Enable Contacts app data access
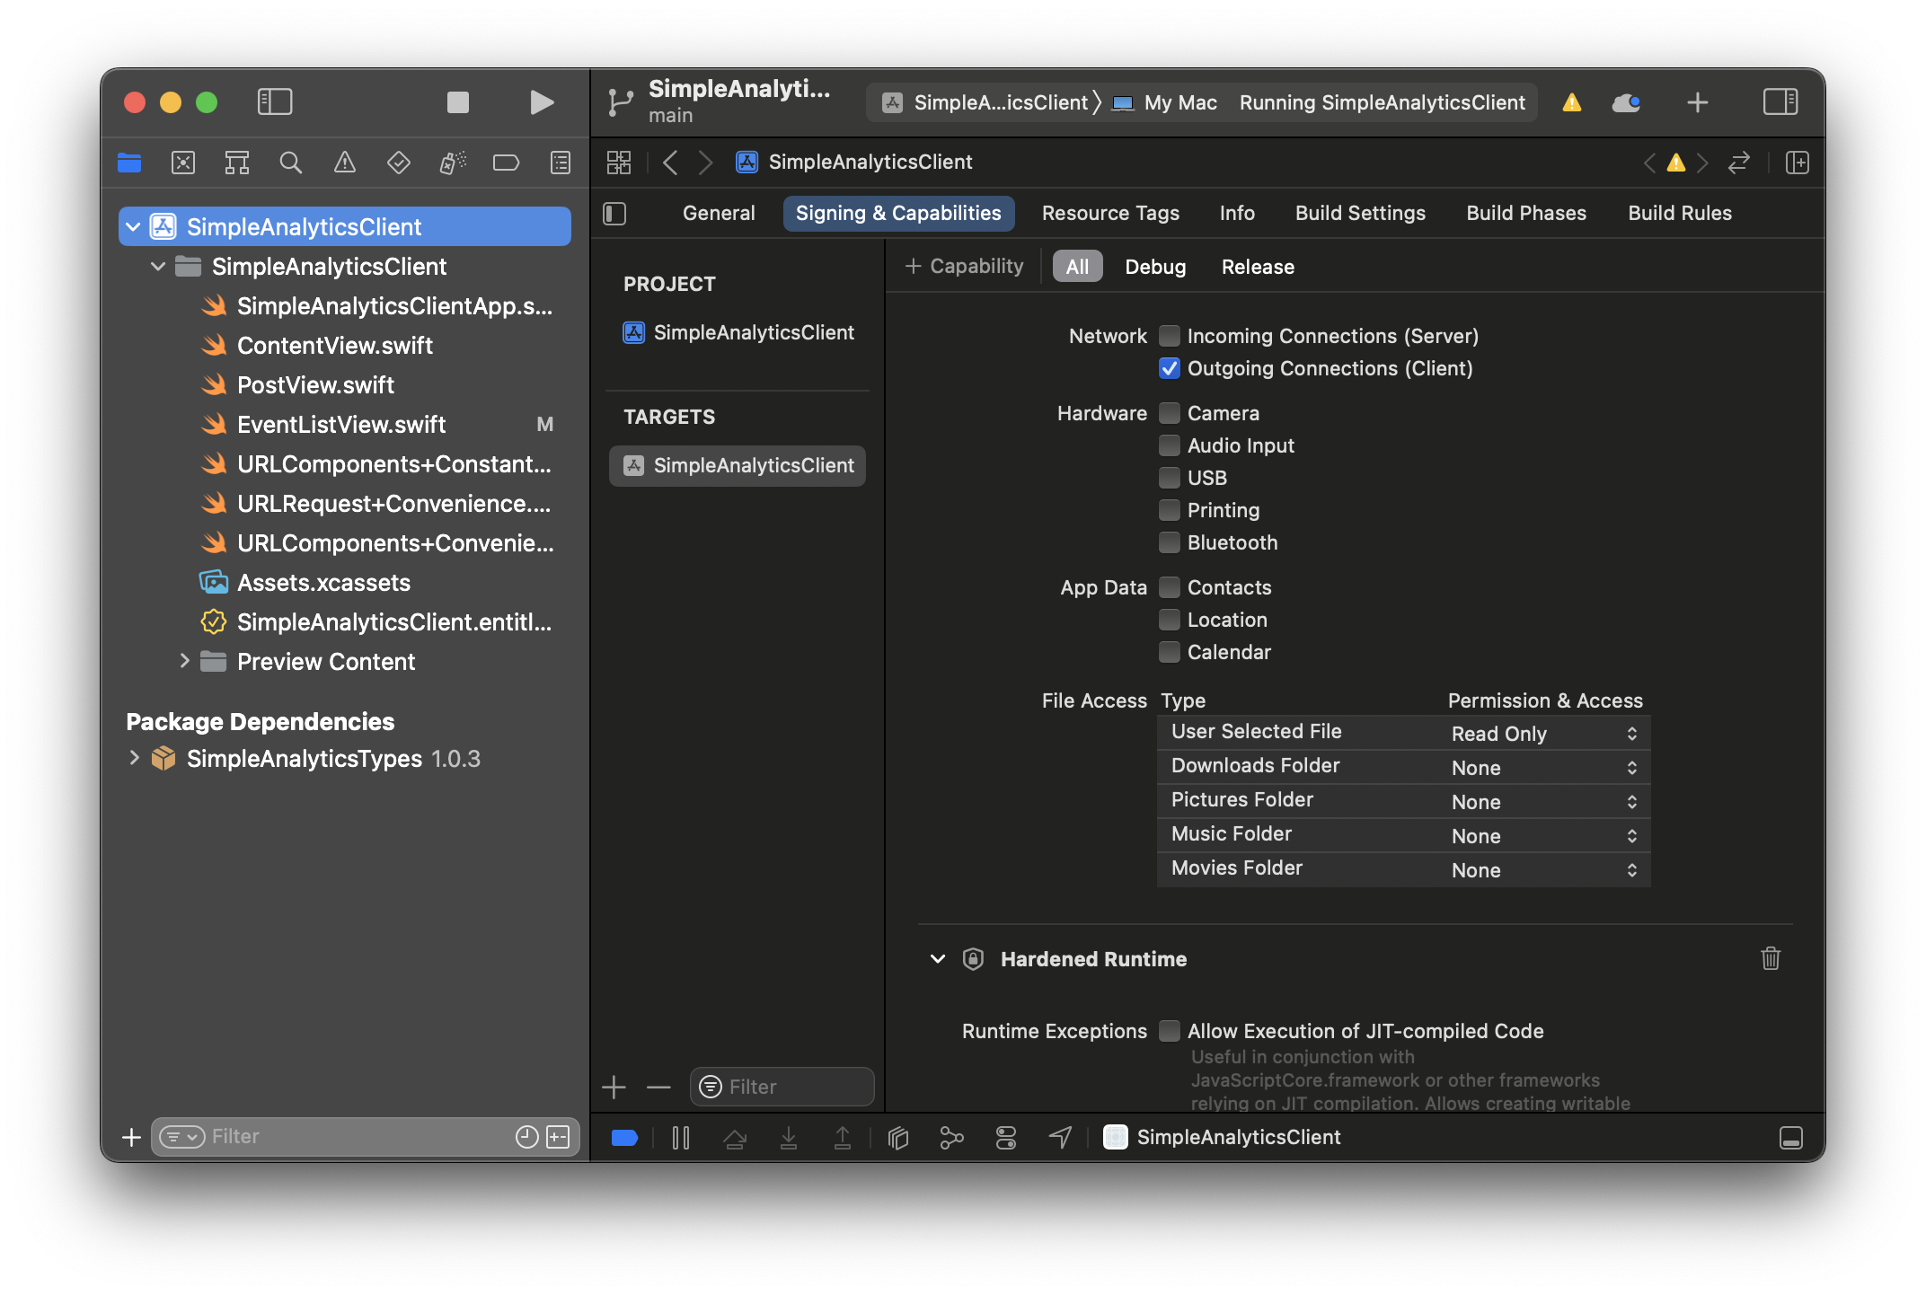1926x1295 pixels. (1169, 587)
